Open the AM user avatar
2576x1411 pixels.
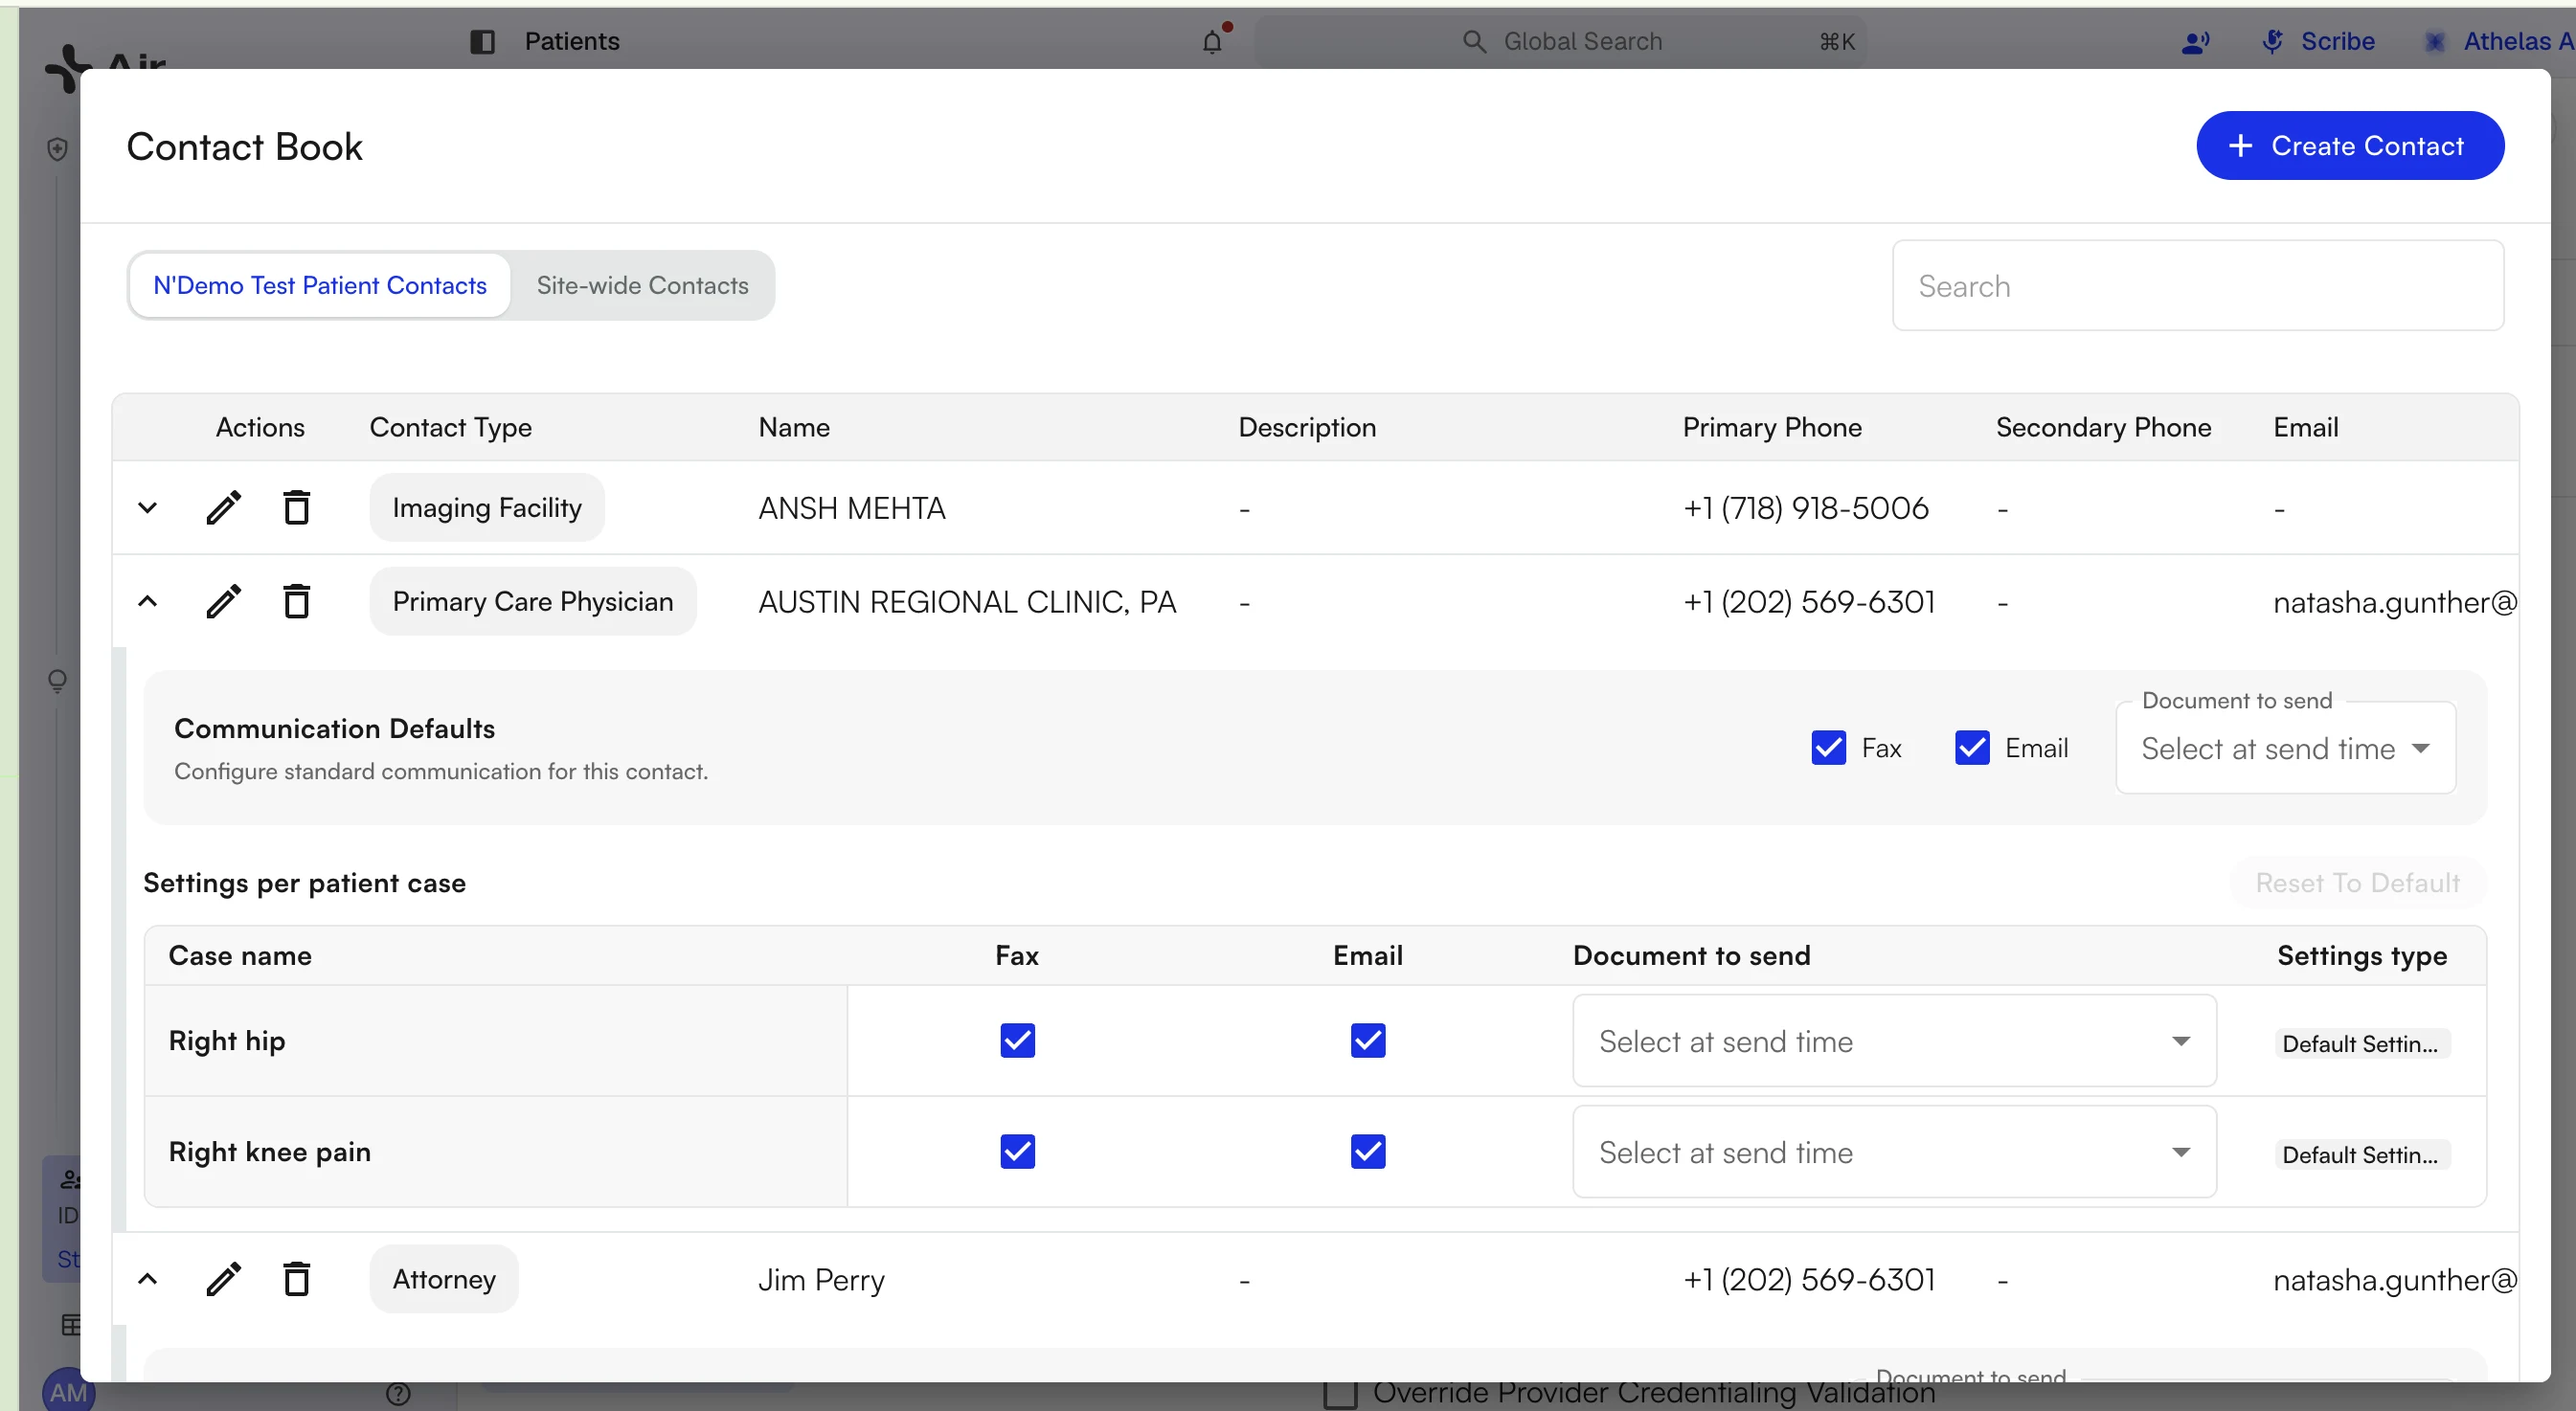click(x=68, y=1392)
